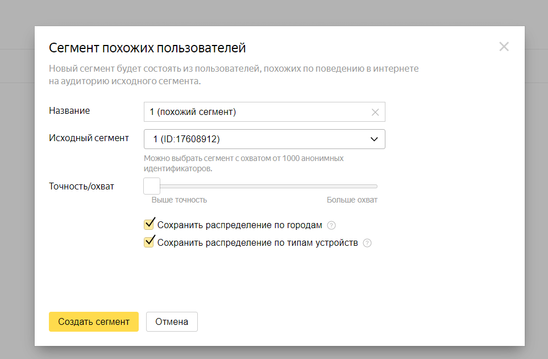
Task: Click the Исходный сегмент field label
Action: tap(89, 138)
